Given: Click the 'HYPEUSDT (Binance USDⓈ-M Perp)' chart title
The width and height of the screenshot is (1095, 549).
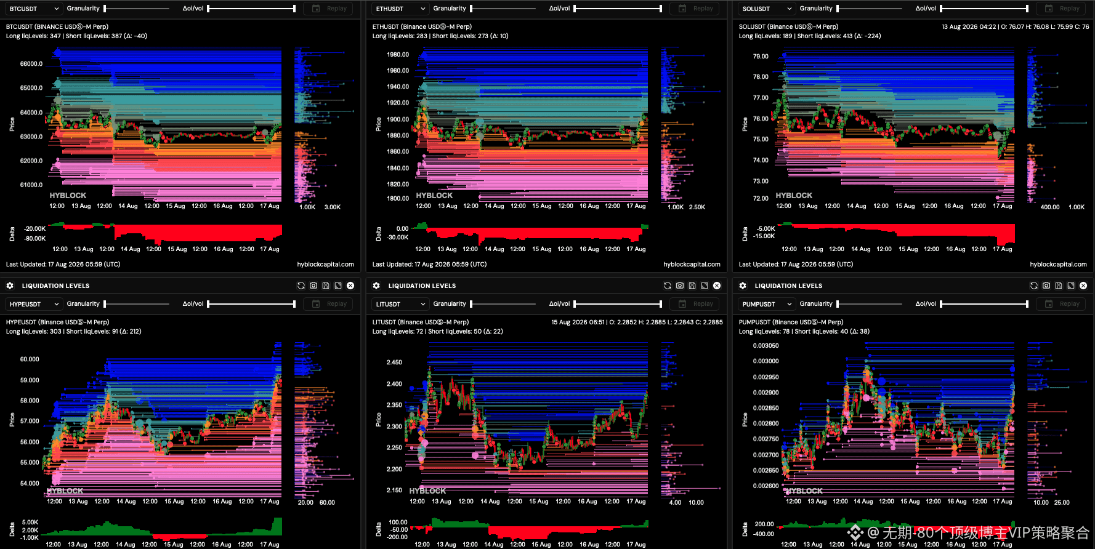Looking at the screenshot, I should pos(58,323).
